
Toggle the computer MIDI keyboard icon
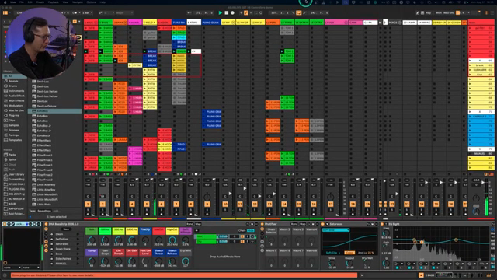tap(422, 12)
